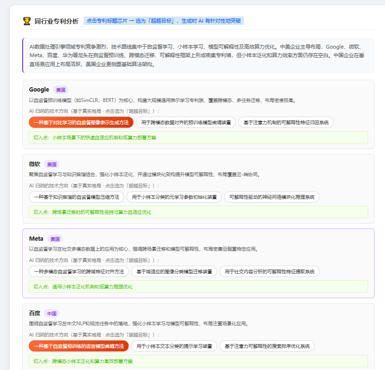Select the chip 基于域适应的图像分类模型迁移装置
This screenshot has height=370, width=385.
pos(174,271)
